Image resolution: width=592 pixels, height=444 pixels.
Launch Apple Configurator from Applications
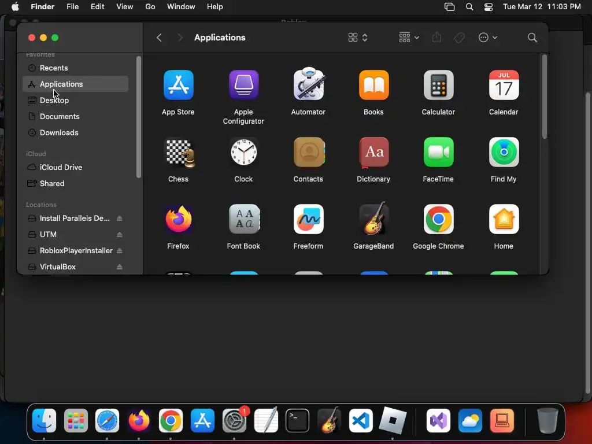243,86
